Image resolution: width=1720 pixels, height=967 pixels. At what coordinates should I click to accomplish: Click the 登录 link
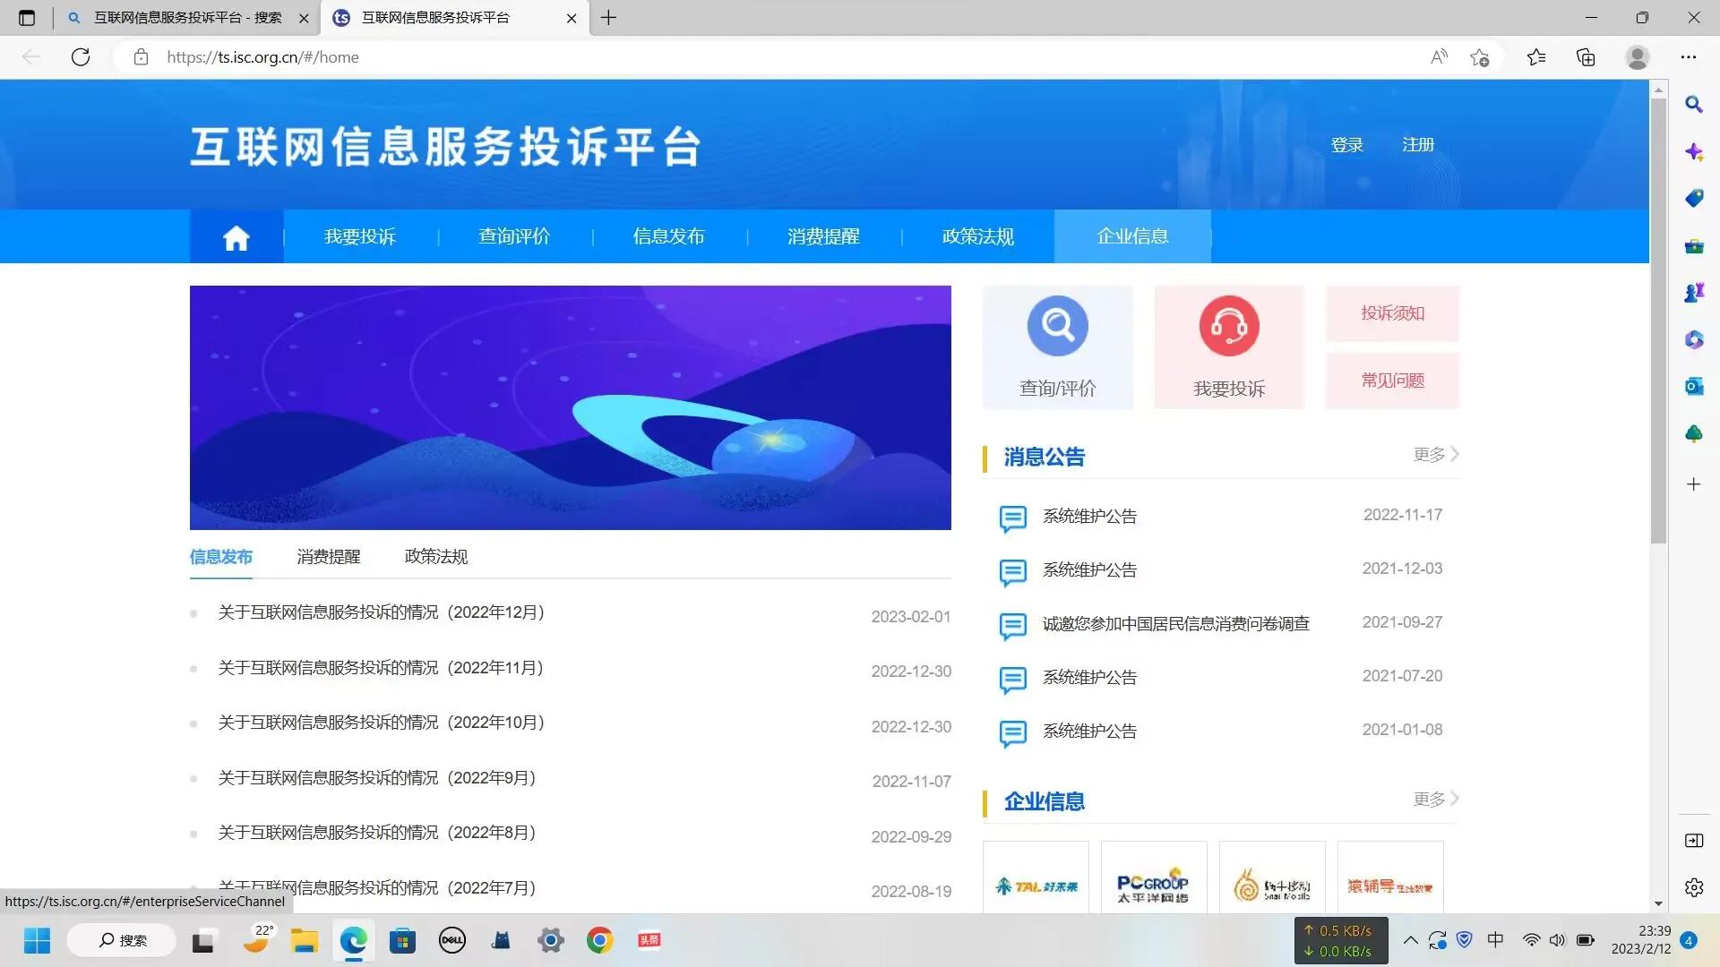coord(1347,144)
